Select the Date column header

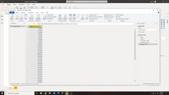pos(35,26)
